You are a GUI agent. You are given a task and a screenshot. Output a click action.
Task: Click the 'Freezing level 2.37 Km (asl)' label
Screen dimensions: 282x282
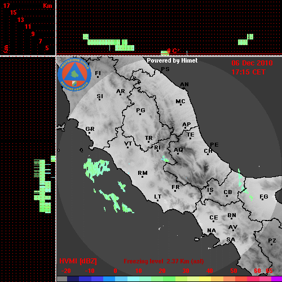(164, 261)
